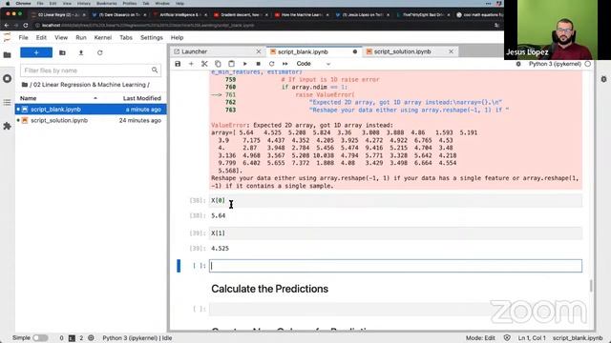Open the cell type Code dropdown

click(x=313, y=64)
